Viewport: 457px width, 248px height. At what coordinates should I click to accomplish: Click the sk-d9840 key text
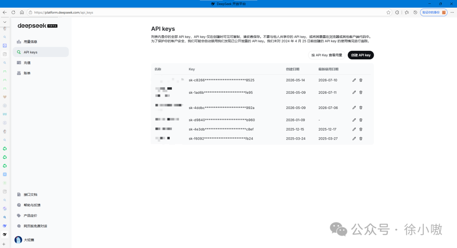222,120
